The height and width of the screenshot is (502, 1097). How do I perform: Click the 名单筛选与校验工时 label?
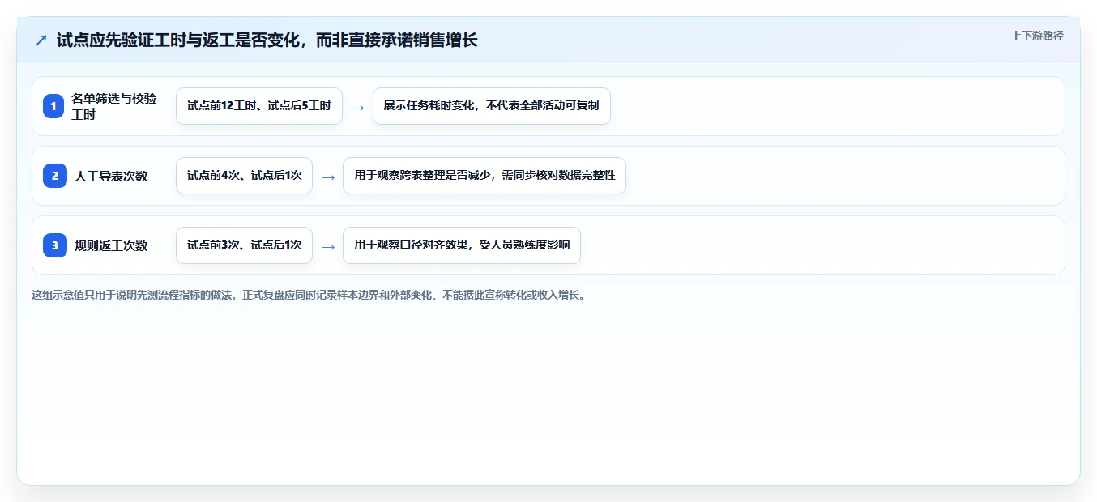click(114, 106)
